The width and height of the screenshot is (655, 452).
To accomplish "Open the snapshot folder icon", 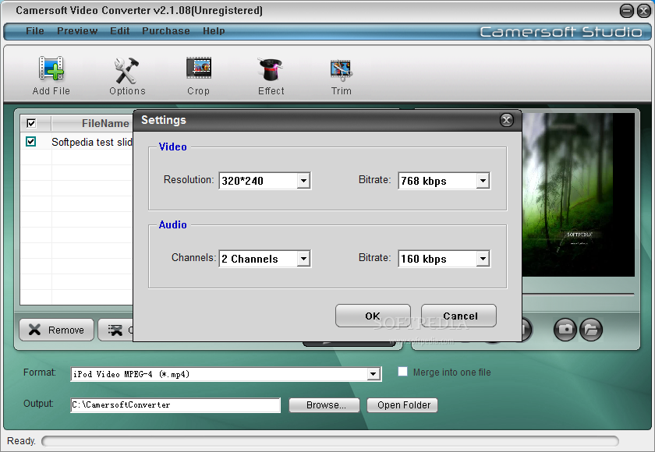I will pos(591,330).
